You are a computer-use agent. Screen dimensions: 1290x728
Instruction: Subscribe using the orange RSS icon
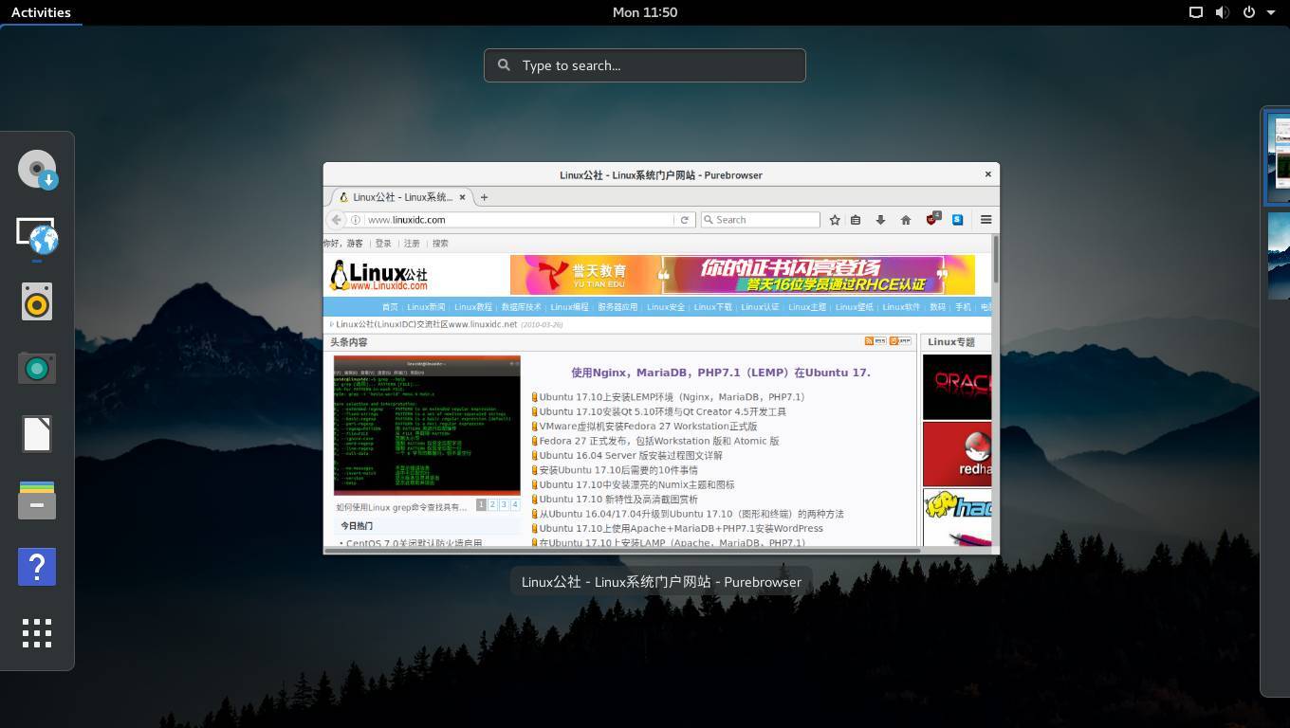tap(869, 339)
